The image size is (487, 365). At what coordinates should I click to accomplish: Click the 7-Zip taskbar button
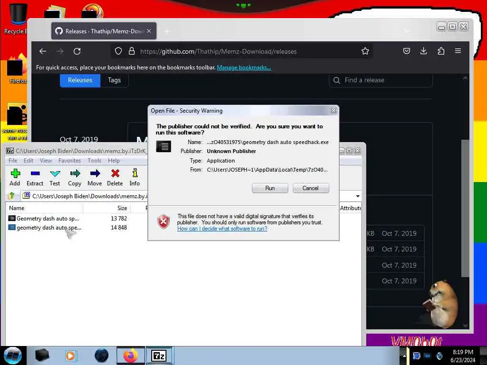(x=159, y=355)
